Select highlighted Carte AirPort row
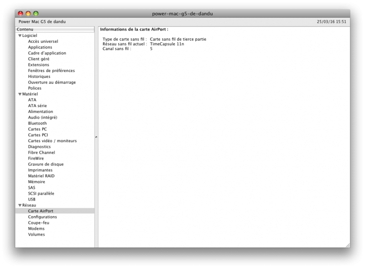Screen dimensions: 365x268 [x=55, y=211]
